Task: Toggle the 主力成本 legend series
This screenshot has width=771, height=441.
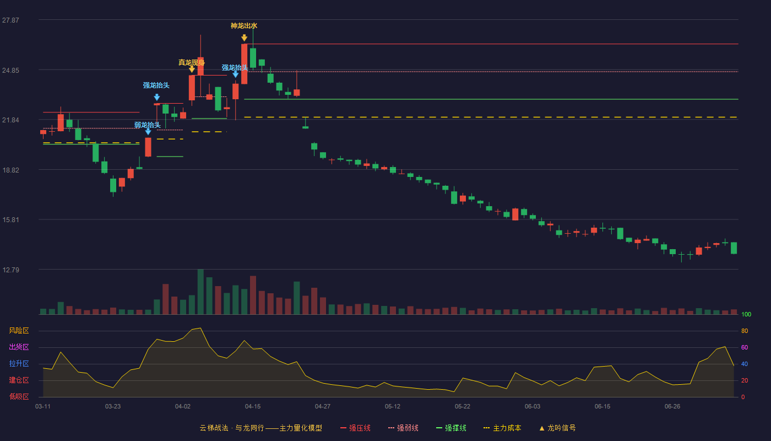Action: pos(502,428)
